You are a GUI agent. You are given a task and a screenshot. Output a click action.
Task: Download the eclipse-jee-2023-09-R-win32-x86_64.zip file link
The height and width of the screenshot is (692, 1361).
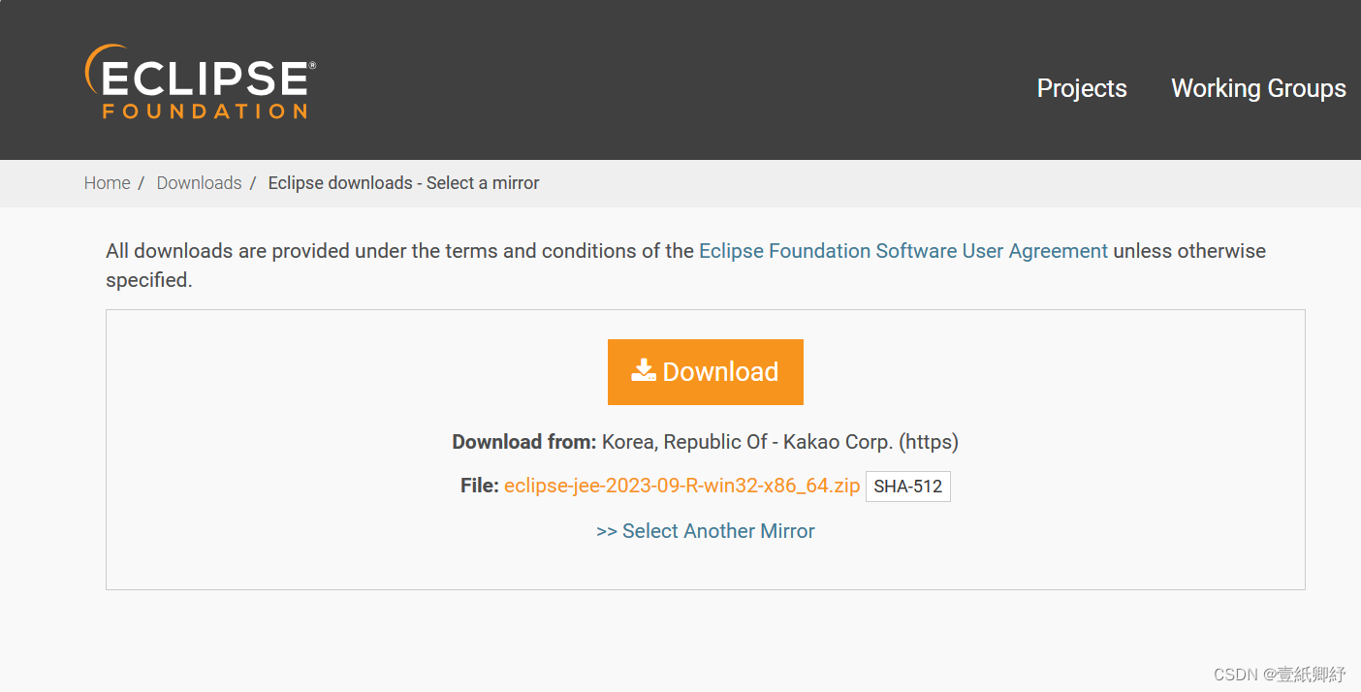[681, 486]
